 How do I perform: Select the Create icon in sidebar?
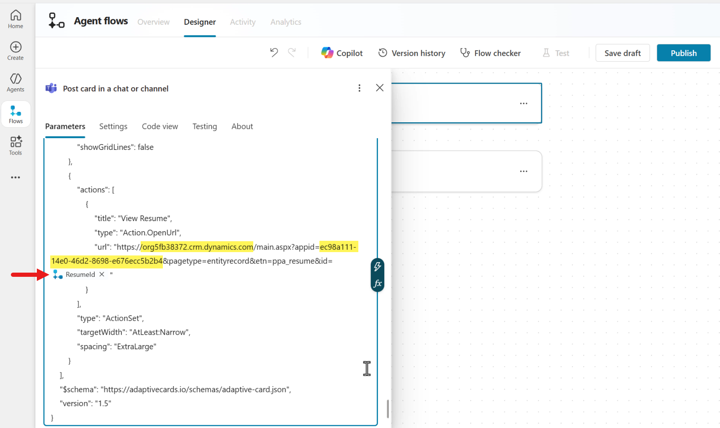(x=15, y=50)
